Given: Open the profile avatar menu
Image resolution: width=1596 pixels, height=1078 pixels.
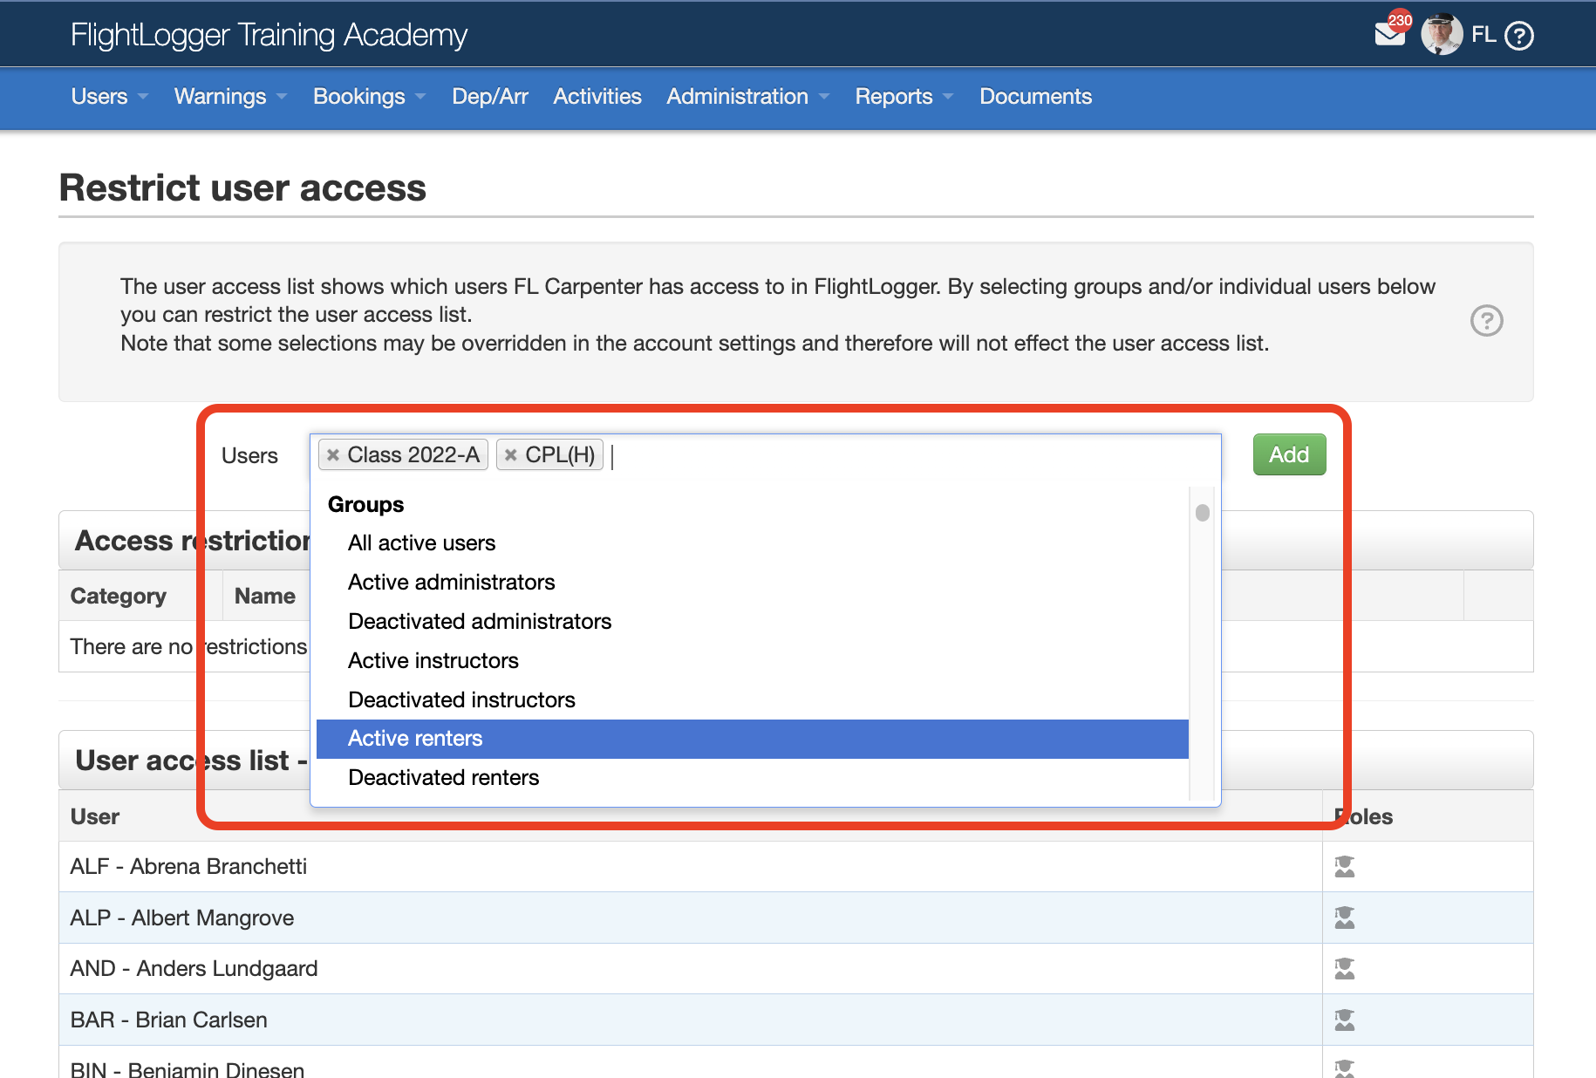Looking at the screenshot, I should pos(1442,34).
